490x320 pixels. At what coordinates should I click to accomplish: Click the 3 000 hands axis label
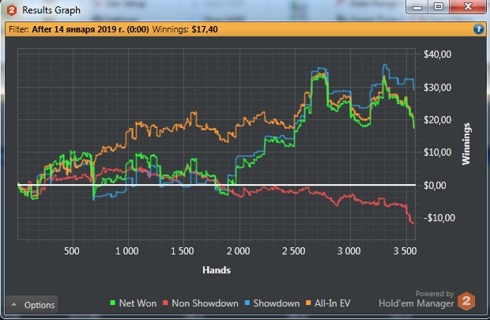pyautogui.click(x=349, y=251)
